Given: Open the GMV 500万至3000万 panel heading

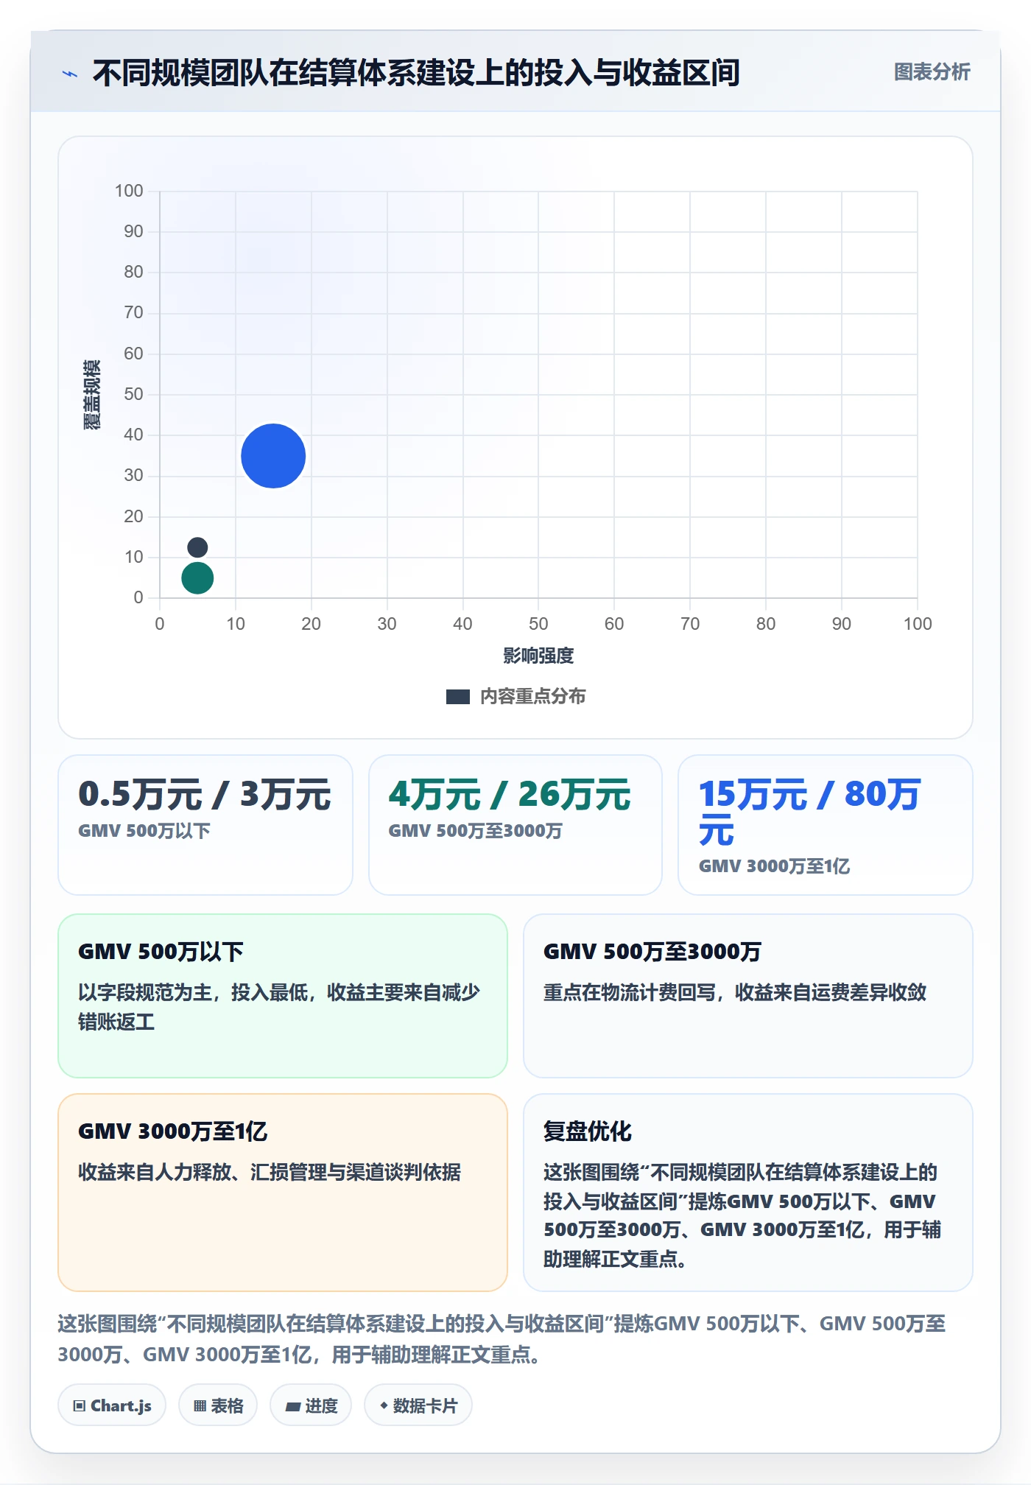Looking at the screenshot, I should point(652,952).
